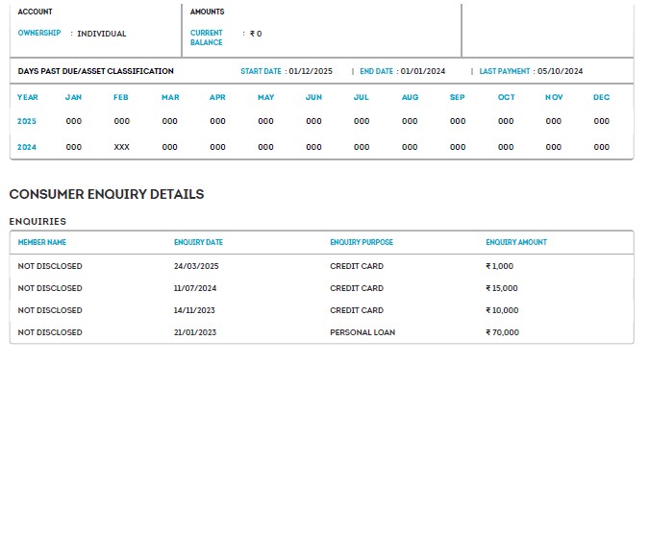This screenshot has width=650, height=535.
Task: Click the 24/03/2025 enquiry date
Action: tap(196, 266)
